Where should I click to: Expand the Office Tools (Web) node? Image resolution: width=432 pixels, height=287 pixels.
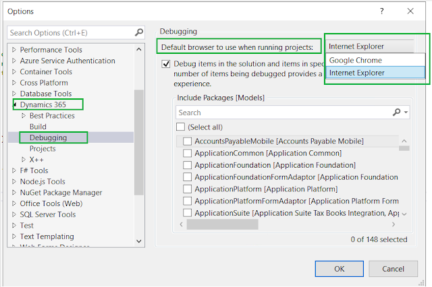coord(14,203)
